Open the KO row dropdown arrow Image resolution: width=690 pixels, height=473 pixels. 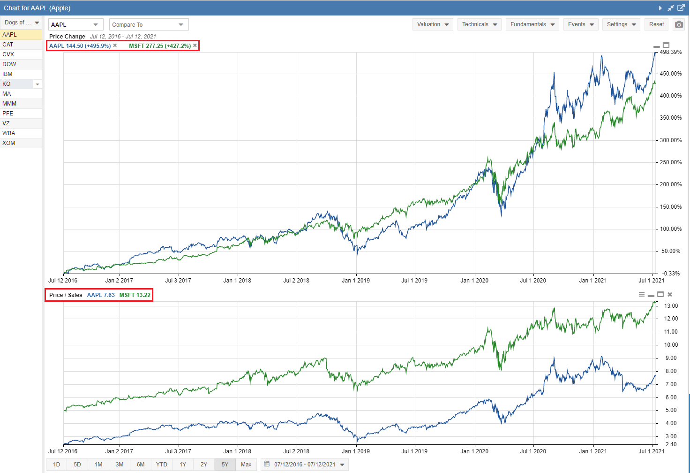pyautogui.click(x=37, y=84)
